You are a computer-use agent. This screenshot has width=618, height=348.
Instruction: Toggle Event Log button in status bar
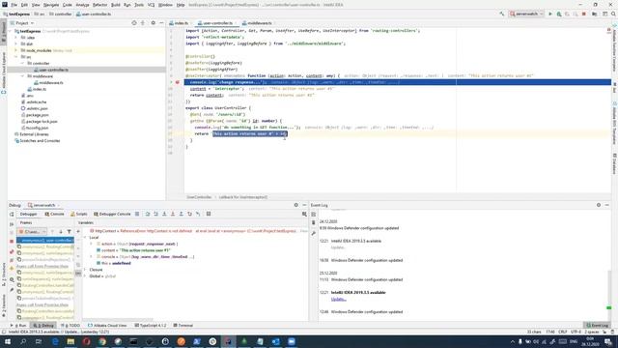(598, 326)
